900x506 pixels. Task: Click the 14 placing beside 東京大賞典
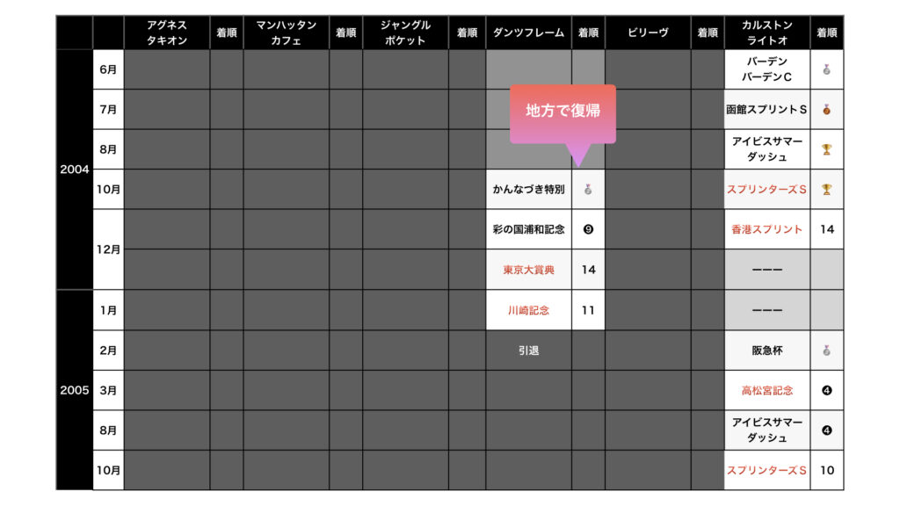click(588, 270)
